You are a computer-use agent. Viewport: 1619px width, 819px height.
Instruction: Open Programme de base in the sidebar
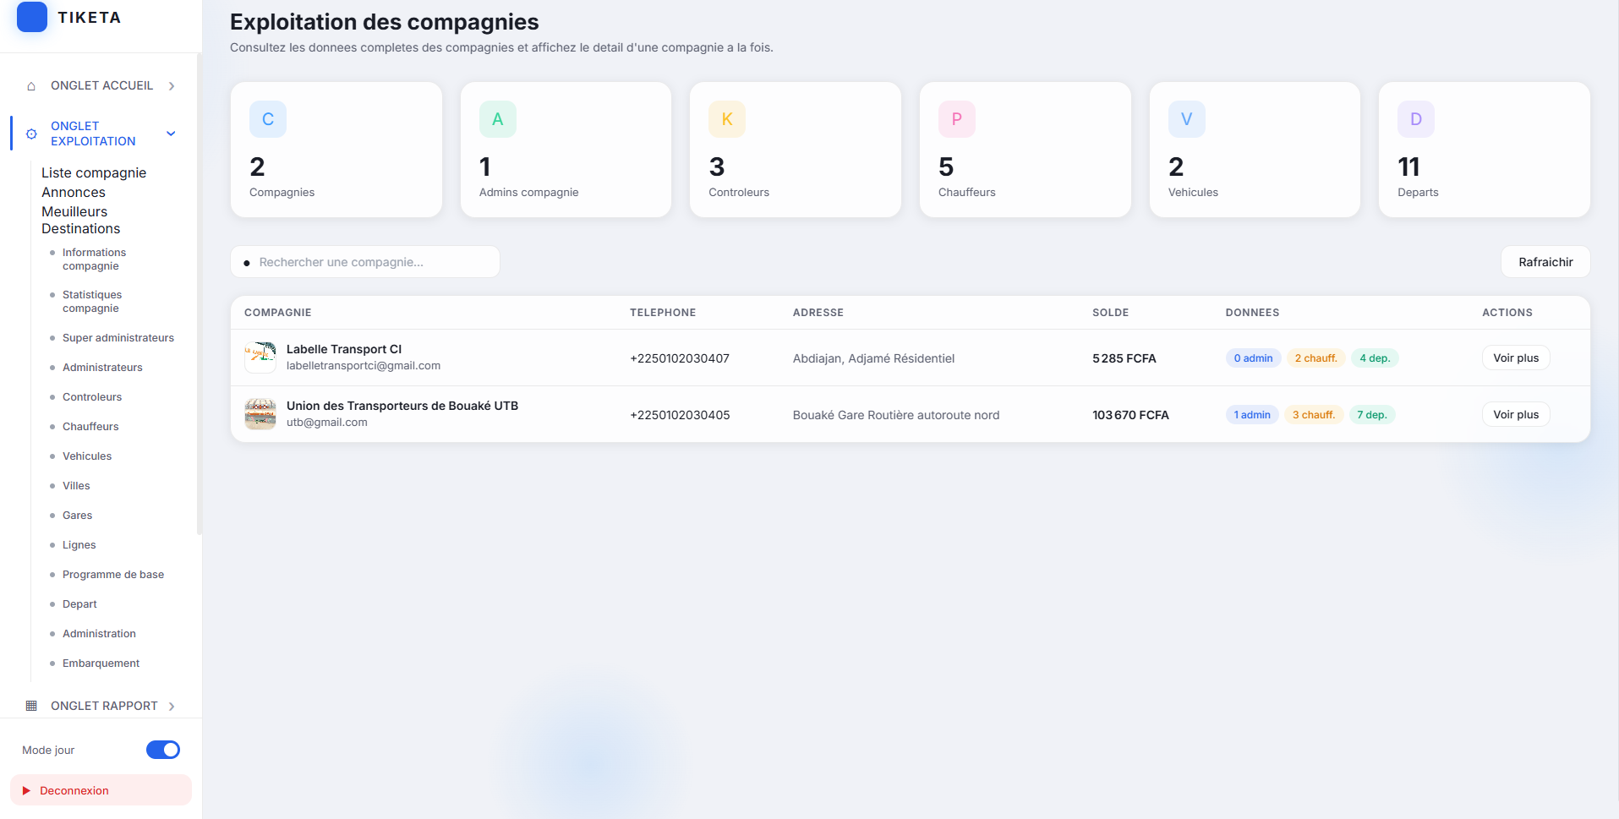tap(113, 575)
